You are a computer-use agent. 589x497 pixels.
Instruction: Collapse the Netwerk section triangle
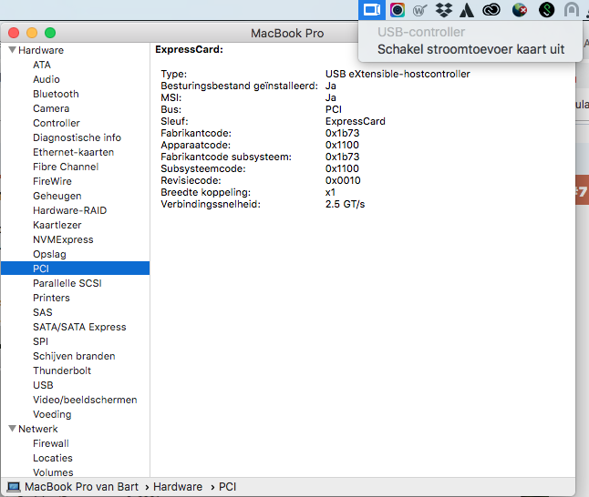(x=13, y=429)
